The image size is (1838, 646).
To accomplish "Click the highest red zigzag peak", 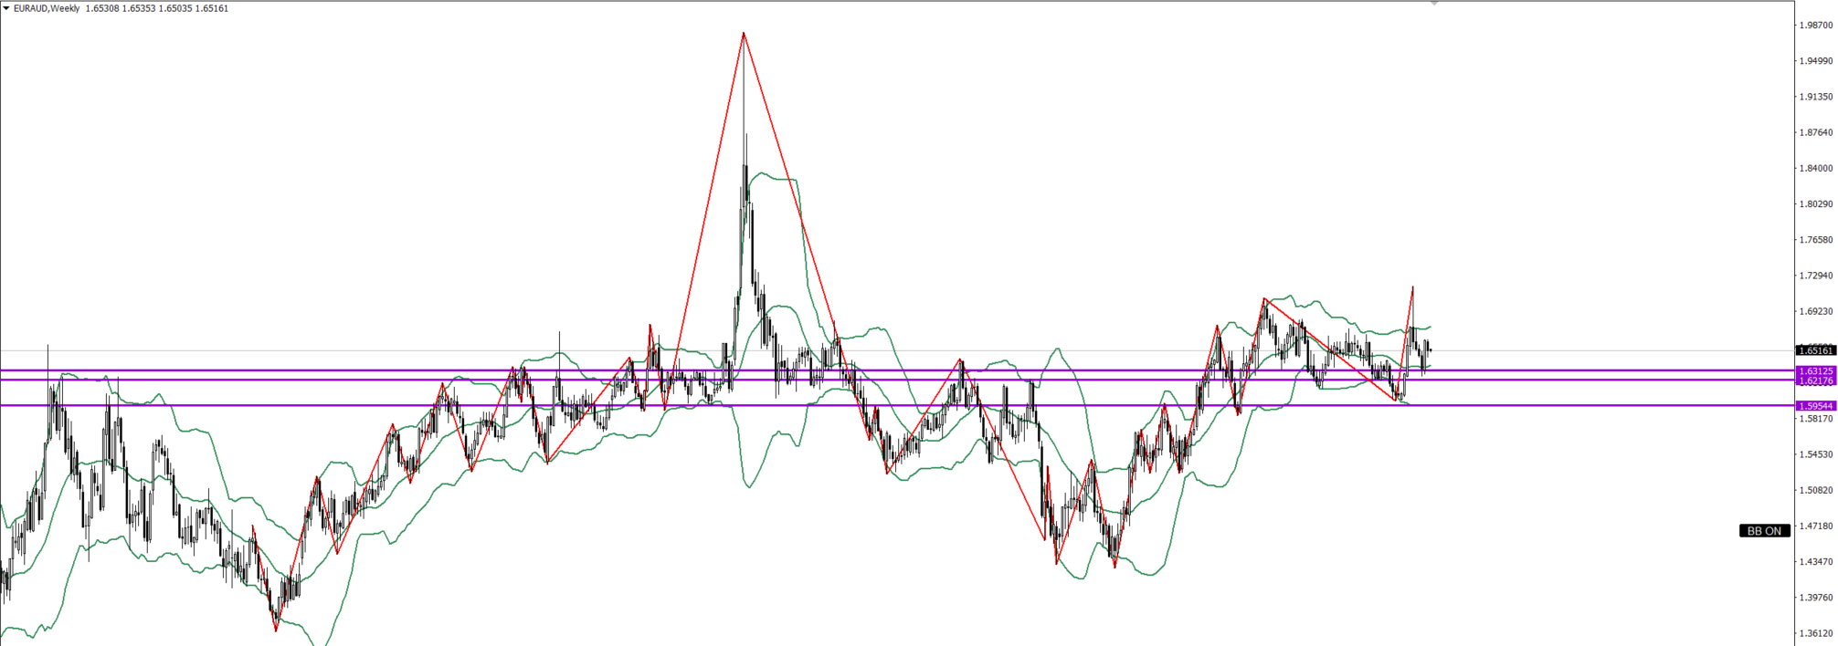I will point(744,34).
